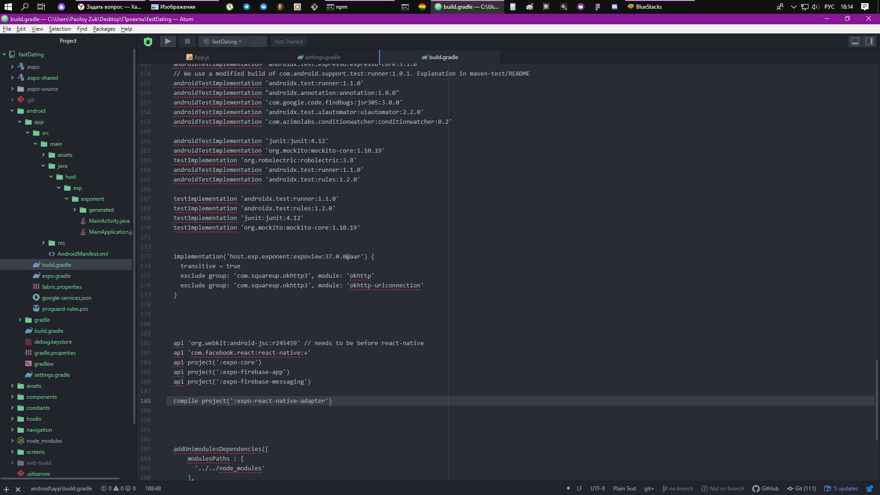Toggle the side panel layout icon
Viewport: 880px width, 495px height.
pos(869,41)
